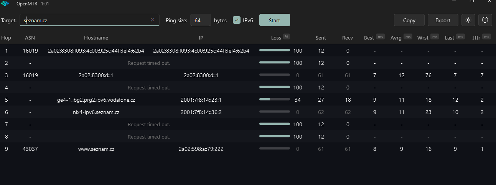Click the Loss column header
496x185 pixels.
coord(276,38)
